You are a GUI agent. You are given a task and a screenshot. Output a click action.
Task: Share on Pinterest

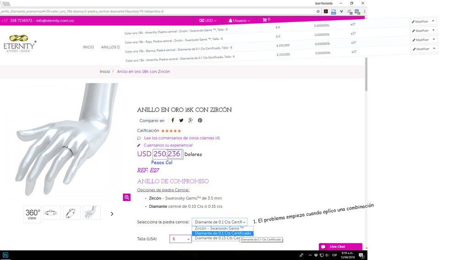coord(200,120)
